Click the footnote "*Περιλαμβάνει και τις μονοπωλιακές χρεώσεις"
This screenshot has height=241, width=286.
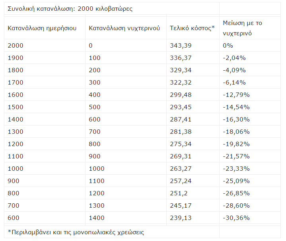[x=76, y=232]
